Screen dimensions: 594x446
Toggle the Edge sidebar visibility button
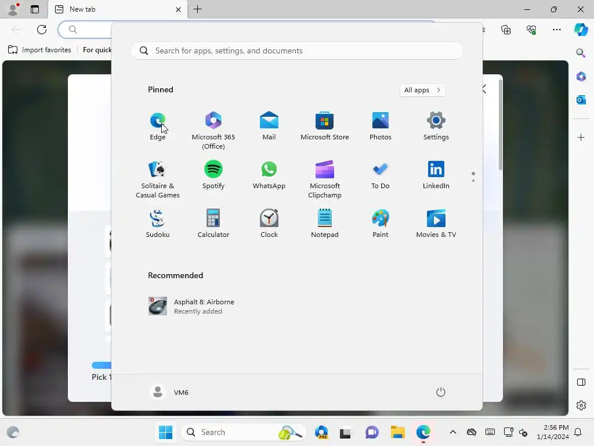pyautogui.click(x=581, y=382)
